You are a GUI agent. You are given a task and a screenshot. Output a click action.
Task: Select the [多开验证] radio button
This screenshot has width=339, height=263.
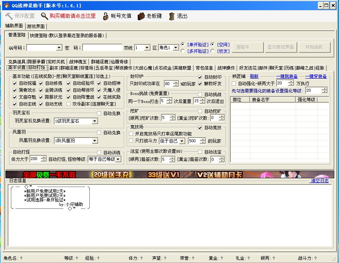click(183, 51)
